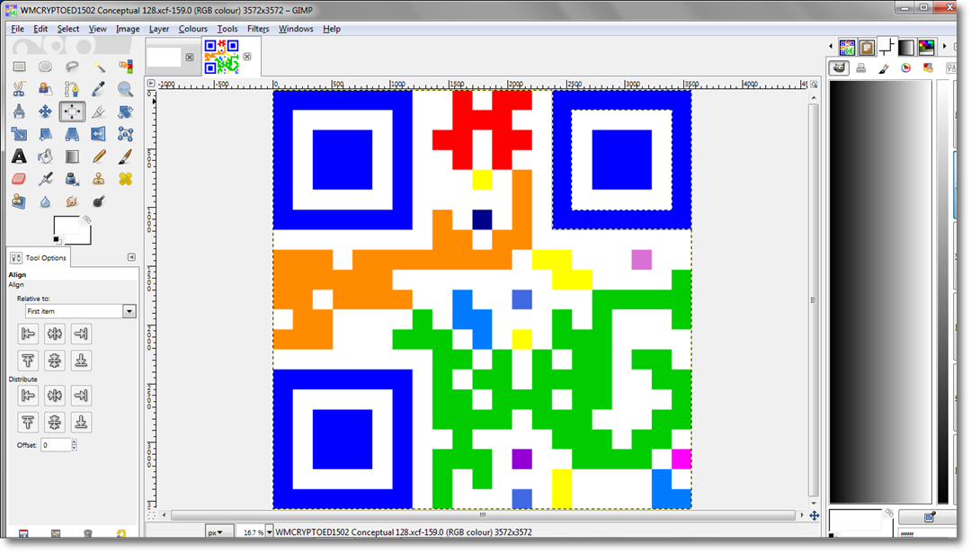
Task: Select the Fuzzy Select wand tool
Action: (99, 67)
